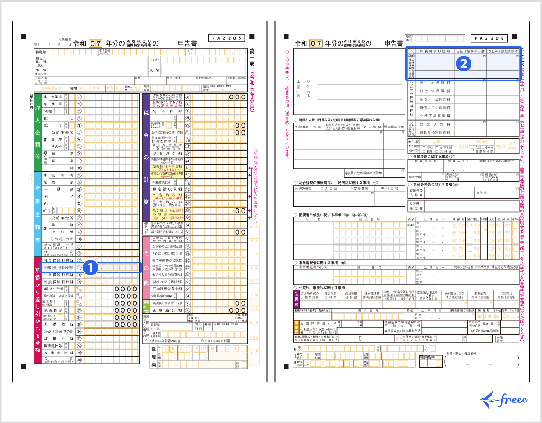Click the freee logo
This screenshot has width=542, height=423.
(x=504, y=400)
